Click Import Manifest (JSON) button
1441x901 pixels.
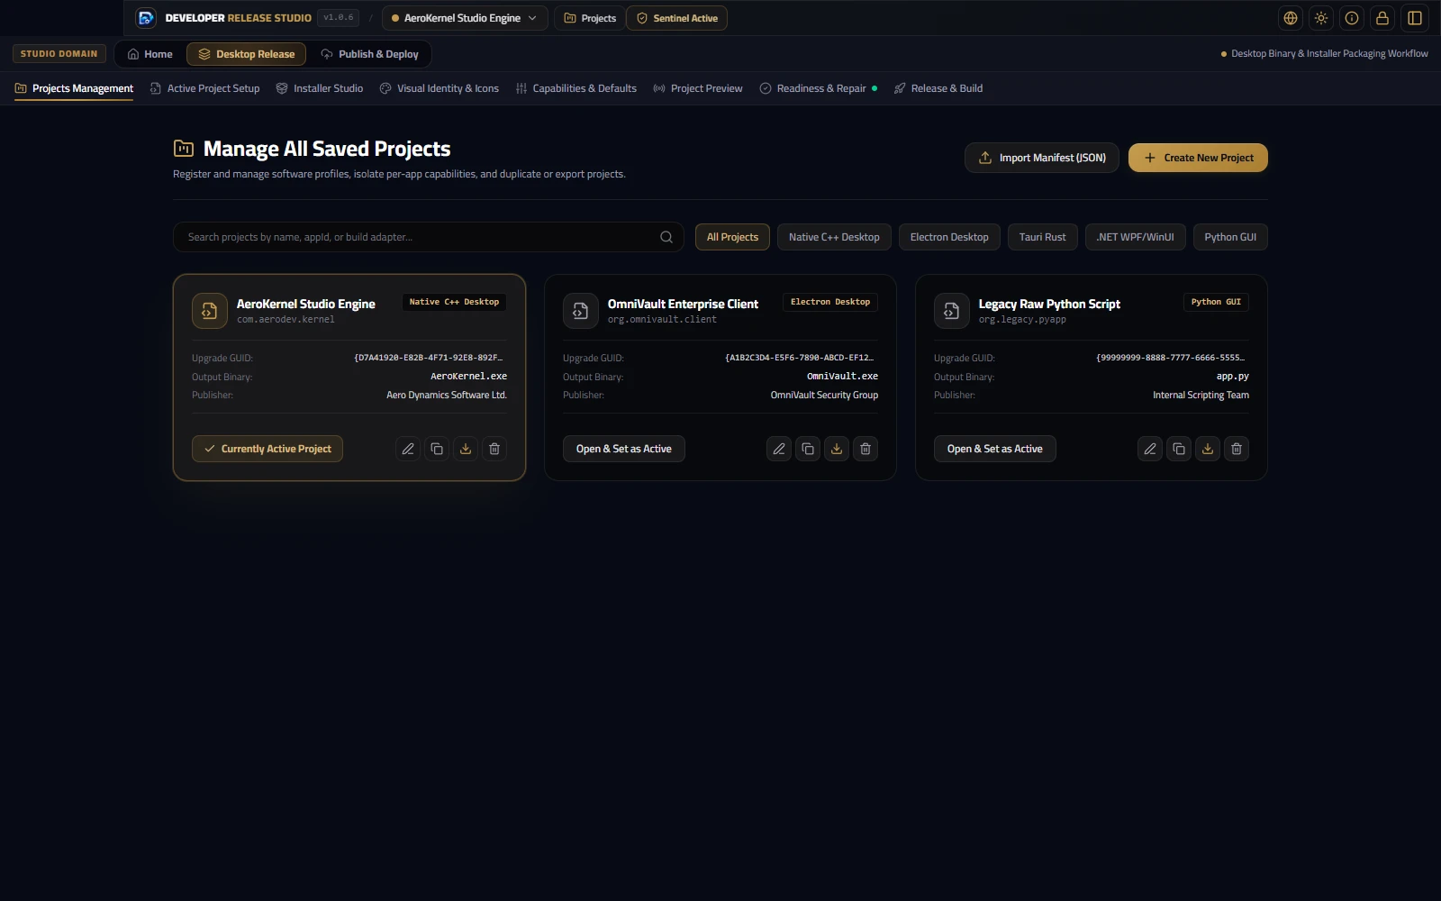pos(1042,158)
